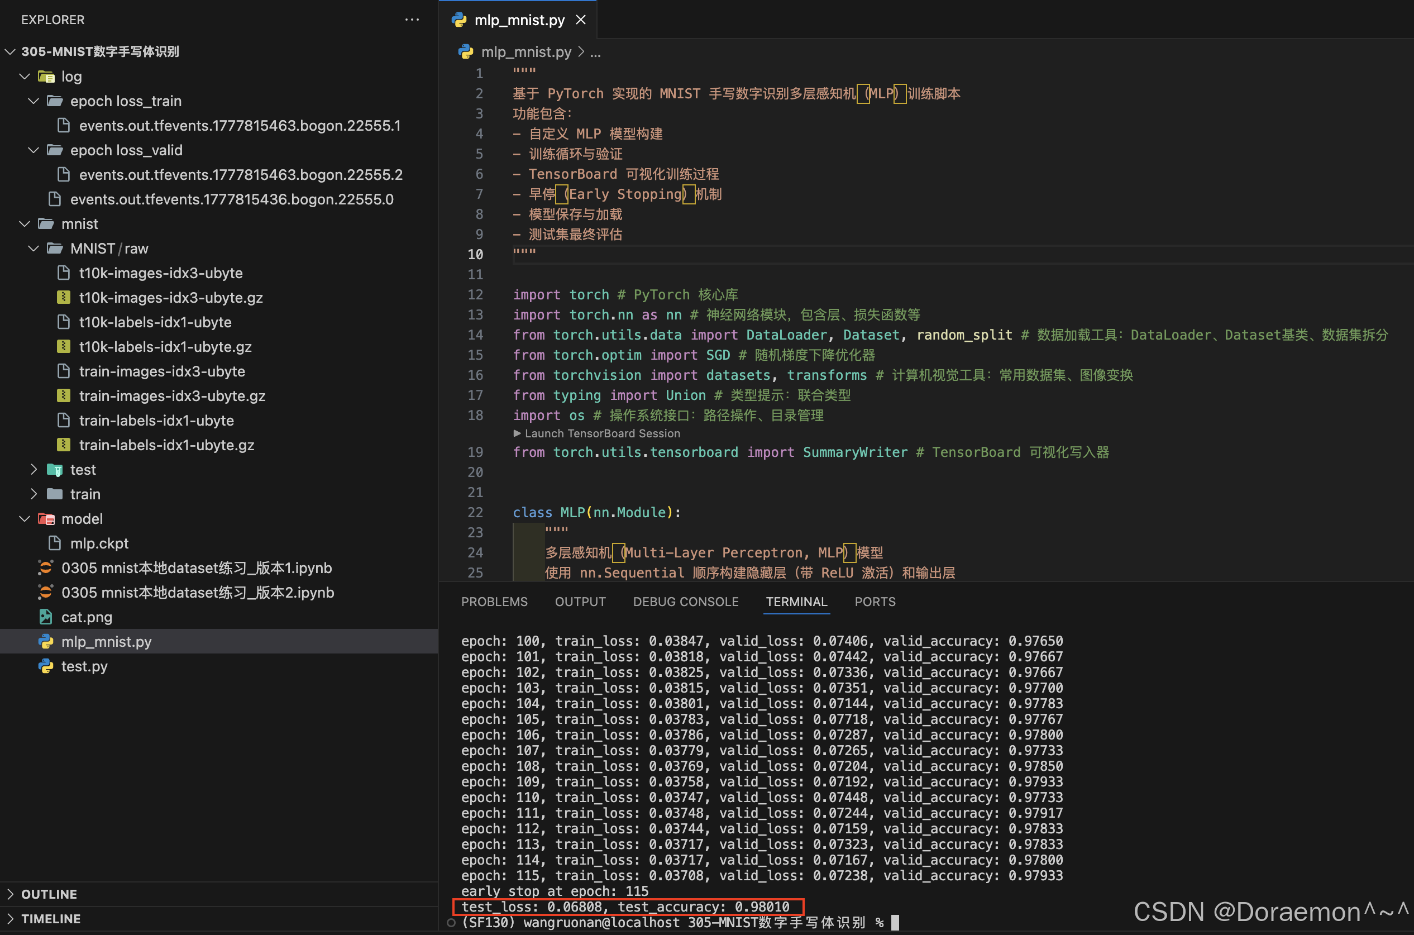Viewport: 1414px width, 935px height.
Task: Expand the test folder under mnist
Action: (34, 469)
